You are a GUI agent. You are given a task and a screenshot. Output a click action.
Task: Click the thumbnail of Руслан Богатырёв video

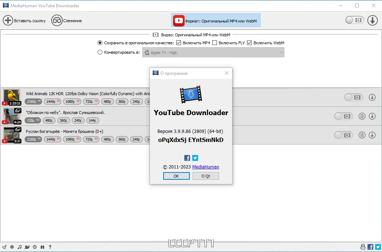click(x=12, y=135)
